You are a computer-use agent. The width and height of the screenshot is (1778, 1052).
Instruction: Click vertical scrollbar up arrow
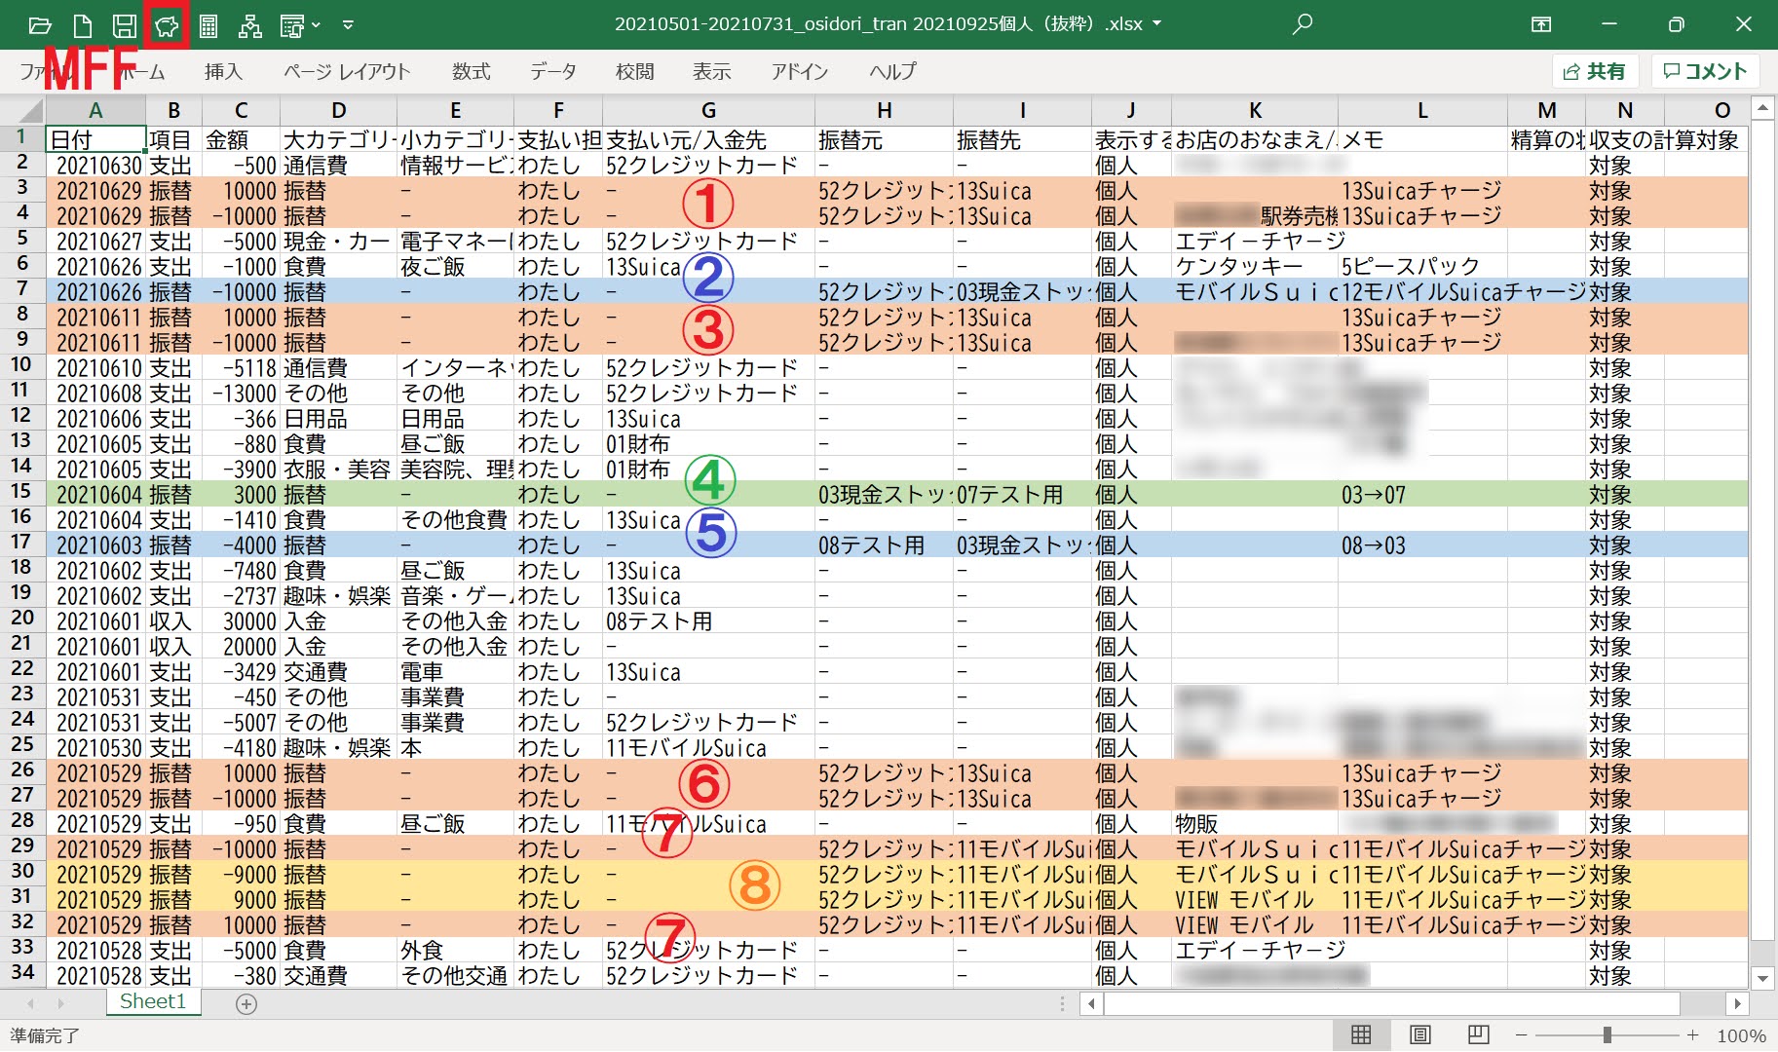point(1761,107)
